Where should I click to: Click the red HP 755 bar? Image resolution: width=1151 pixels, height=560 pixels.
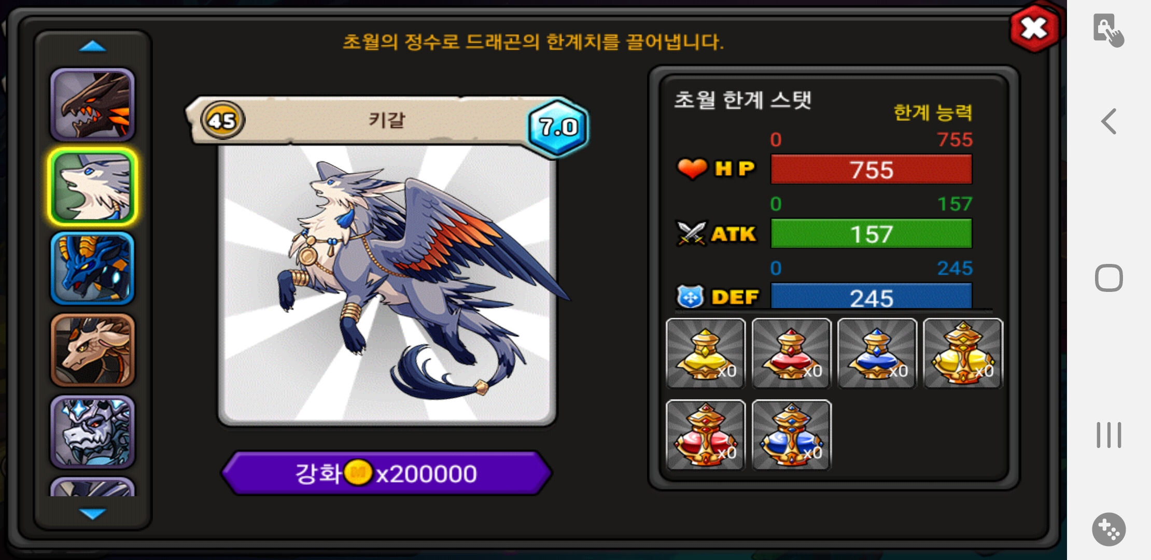(871, 170)
